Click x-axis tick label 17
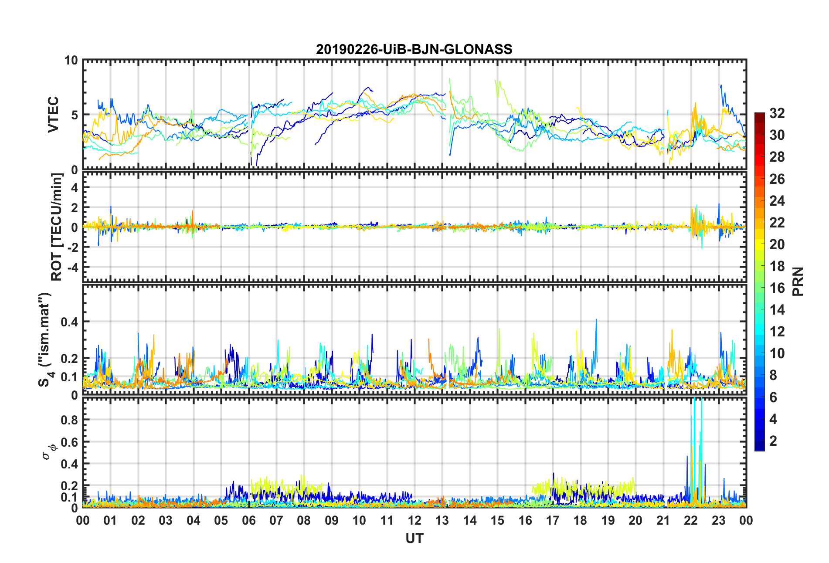This screenshot has height=563, width=829. tap(553, 520)
